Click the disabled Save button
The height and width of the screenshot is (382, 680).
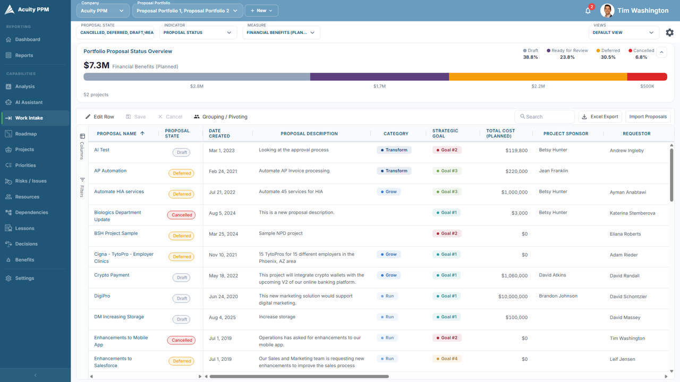point(135,117)
